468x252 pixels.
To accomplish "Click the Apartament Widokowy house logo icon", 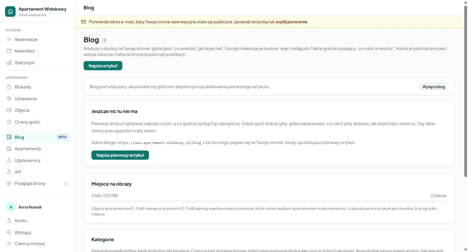I will pyautogui.click(x=10, y=11).
